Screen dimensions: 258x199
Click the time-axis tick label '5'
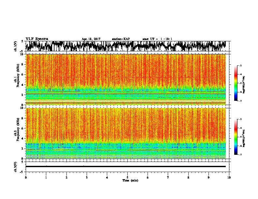[127, 178]
